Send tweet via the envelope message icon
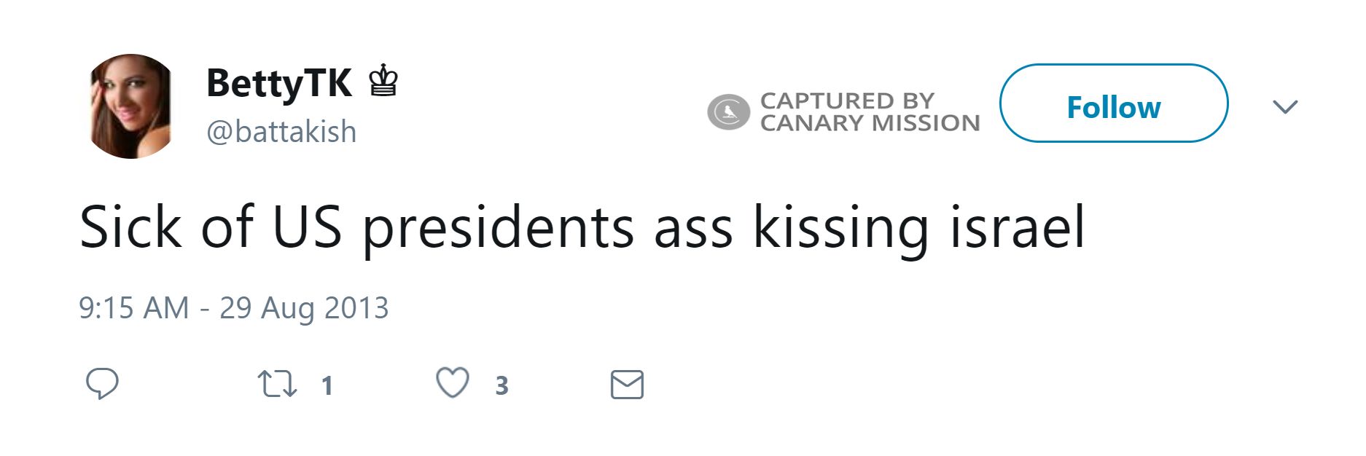 coord(627,385)
